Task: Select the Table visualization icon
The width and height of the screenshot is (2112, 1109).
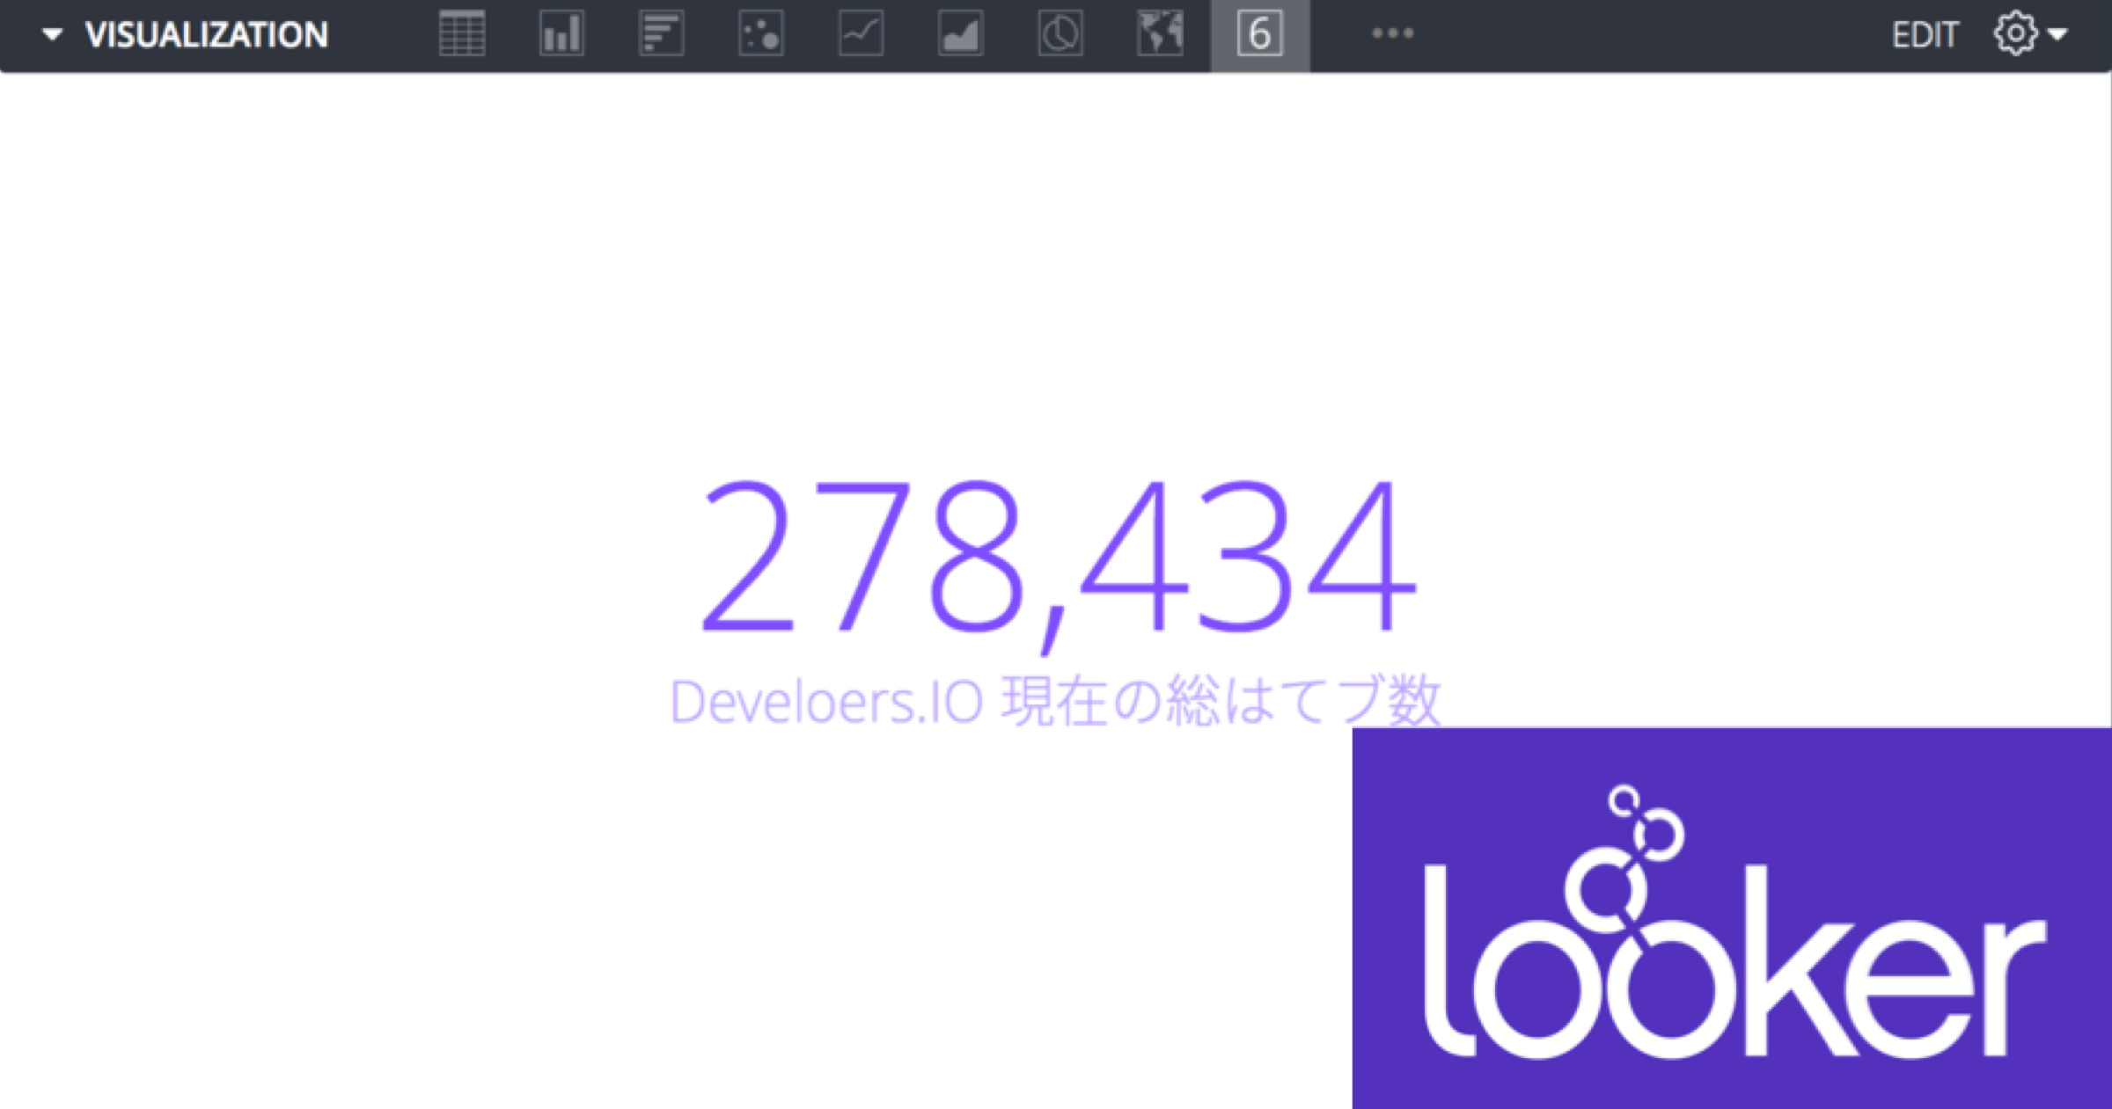Action: [462, 34]
